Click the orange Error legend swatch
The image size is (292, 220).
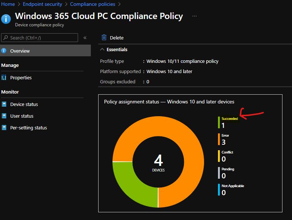[219, 139]
